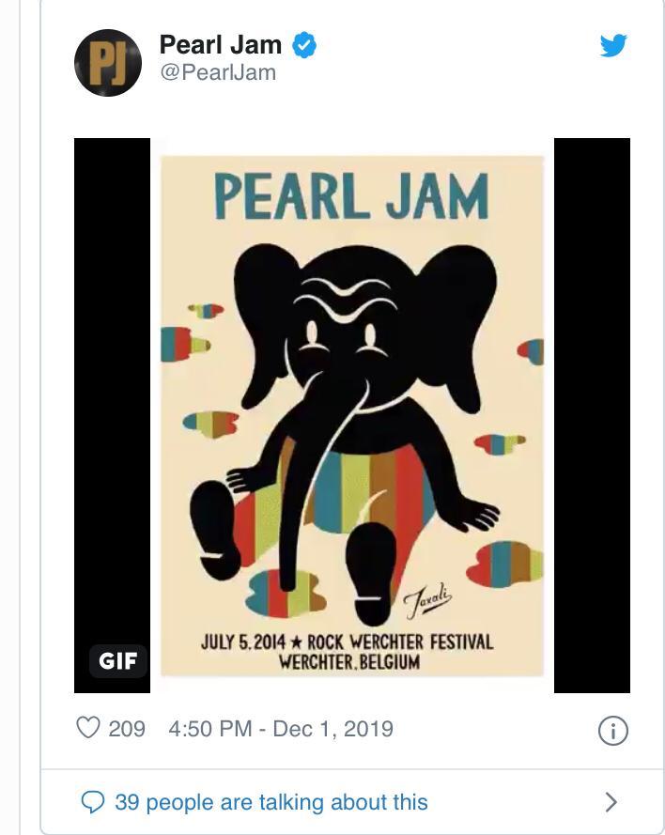
Task: Click the Rock Werchter Festival date caption
Action: tap(348, 651)
